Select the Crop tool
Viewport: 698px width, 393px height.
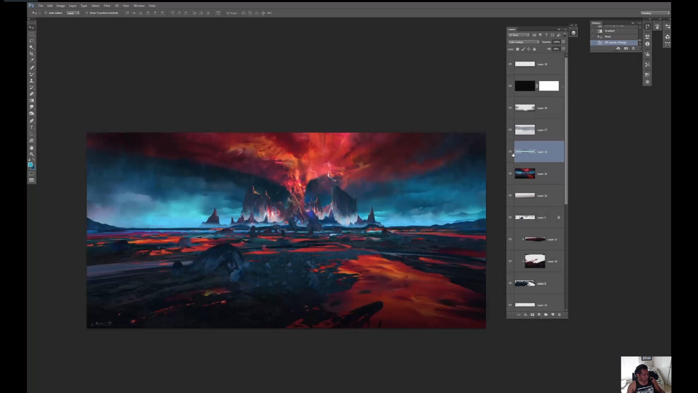32,54
